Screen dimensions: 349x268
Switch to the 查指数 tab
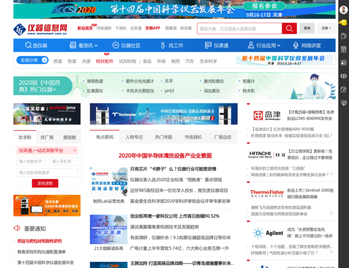click(x=70, y=137)
